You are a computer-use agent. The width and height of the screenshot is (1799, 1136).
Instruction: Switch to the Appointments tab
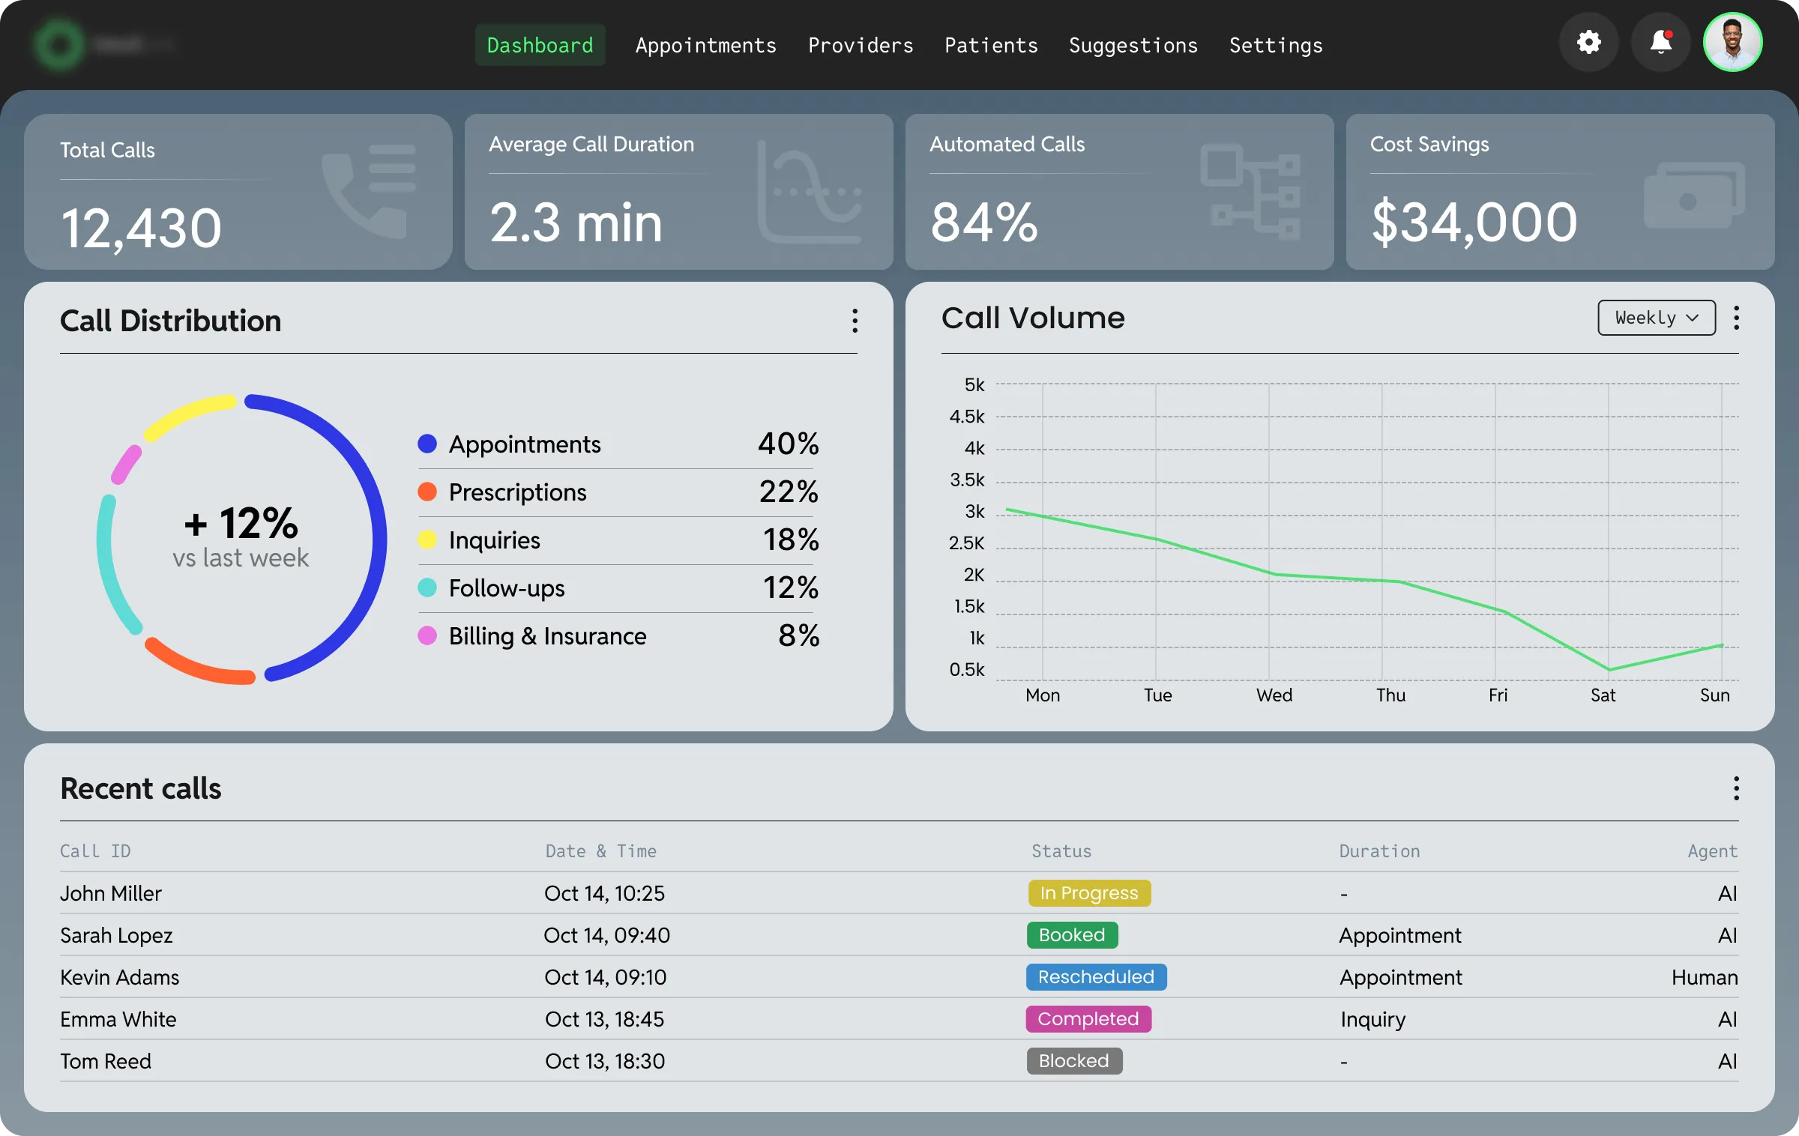click(x=705, y=46)
